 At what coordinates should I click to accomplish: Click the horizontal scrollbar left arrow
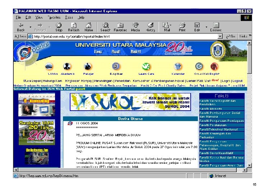pyautogui.click(x=16, y=170)
